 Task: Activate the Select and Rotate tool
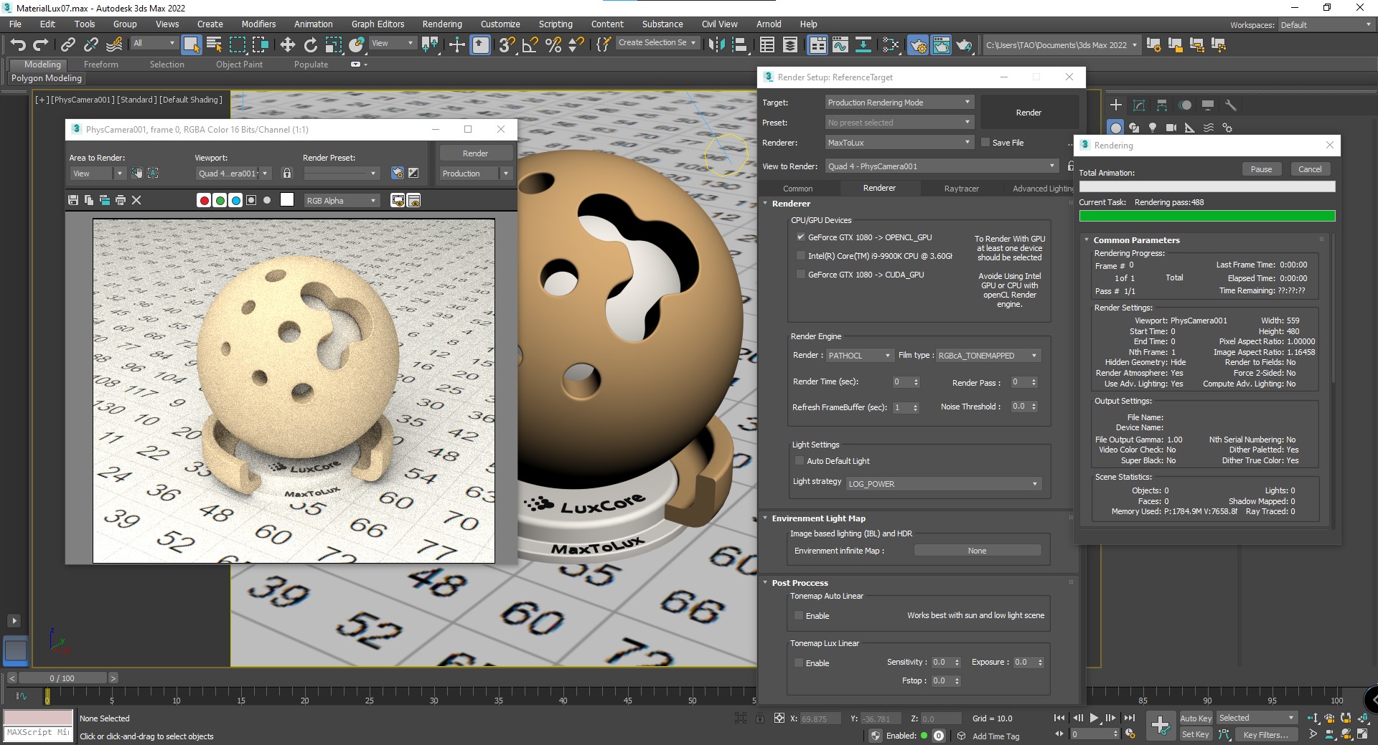pyautogui.click(x=310, y=45)
